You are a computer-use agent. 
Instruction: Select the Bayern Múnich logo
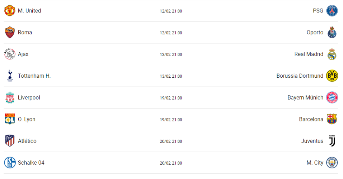(x=332, y=98)
